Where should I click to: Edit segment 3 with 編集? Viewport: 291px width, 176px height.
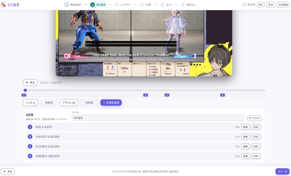(x=245, y=146)
